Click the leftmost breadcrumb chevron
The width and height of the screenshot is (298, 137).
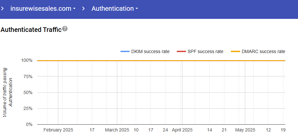3,9
